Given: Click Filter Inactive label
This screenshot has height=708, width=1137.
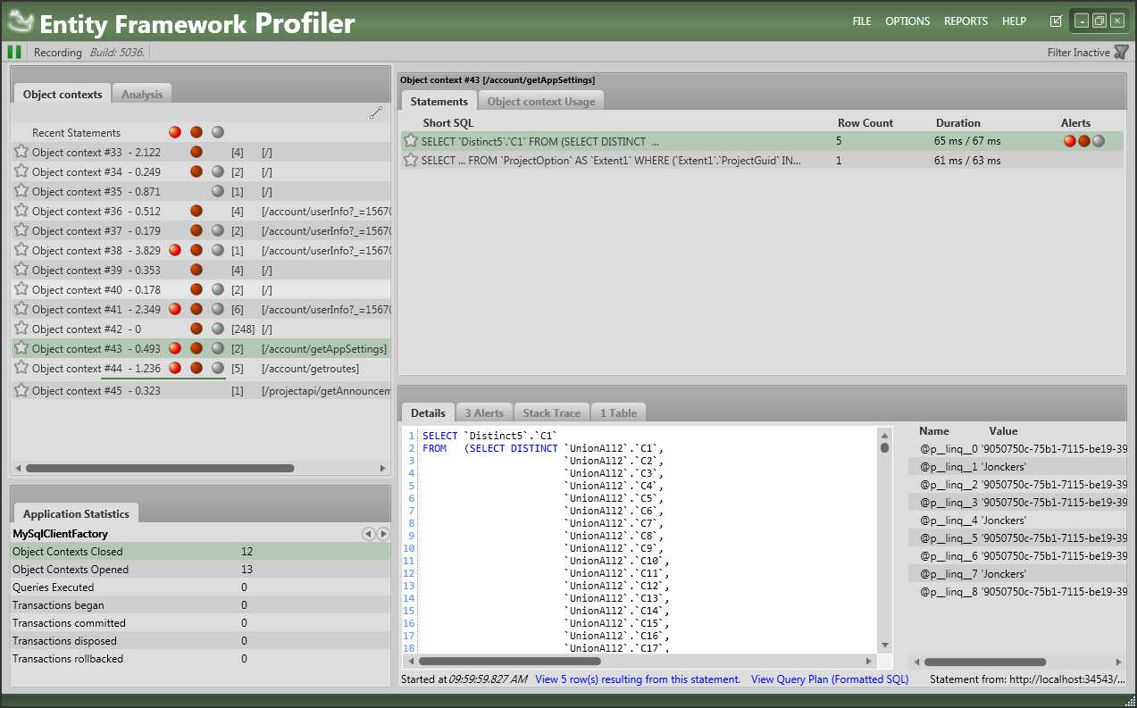Looking at the screenshot, I should pyautogui.click(x=1078, y=53).
